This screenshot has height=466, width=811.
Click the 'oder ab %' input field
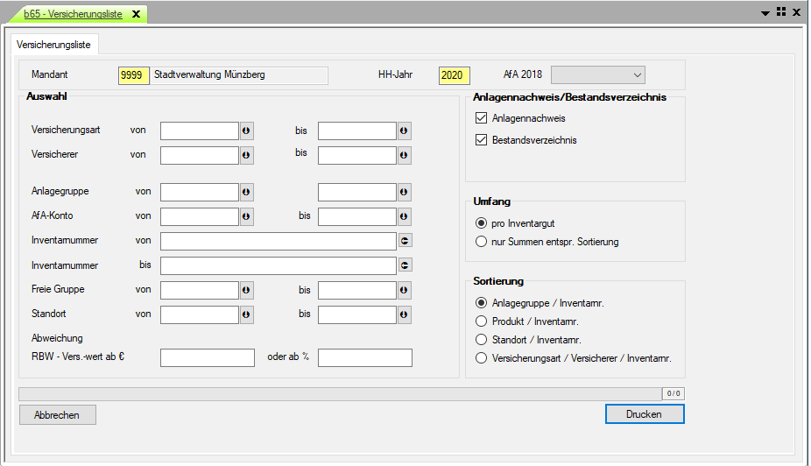pyautogui.click(x=364, y=357)
